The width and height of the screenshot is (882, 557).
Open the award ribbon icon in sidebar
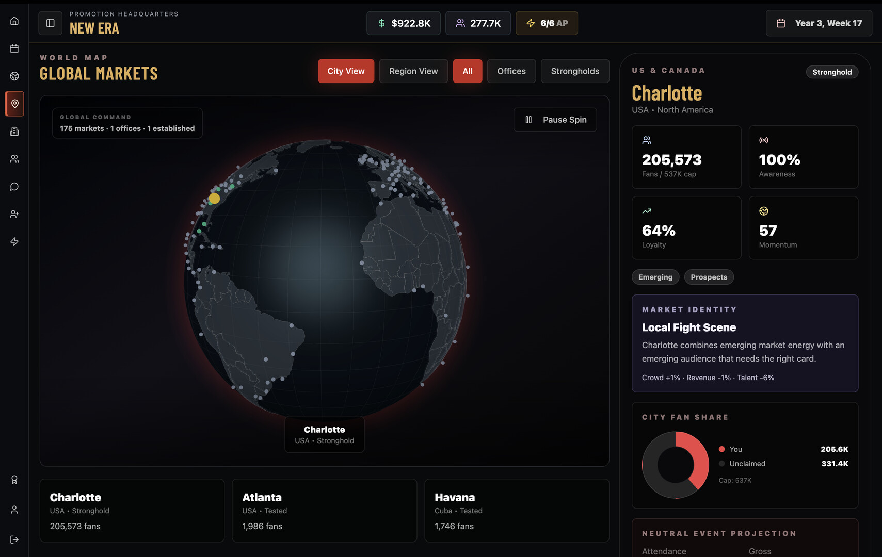(x=14, y=480)
